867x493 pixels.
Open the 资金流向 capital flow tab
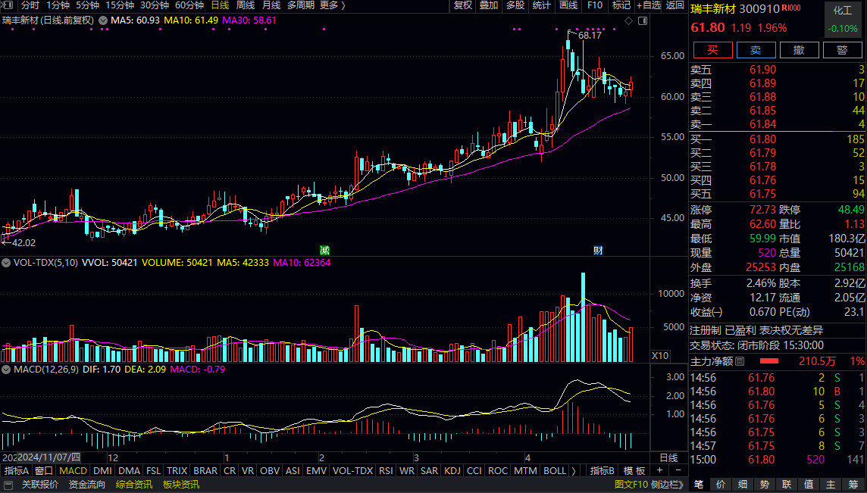[x=87, y=485]
